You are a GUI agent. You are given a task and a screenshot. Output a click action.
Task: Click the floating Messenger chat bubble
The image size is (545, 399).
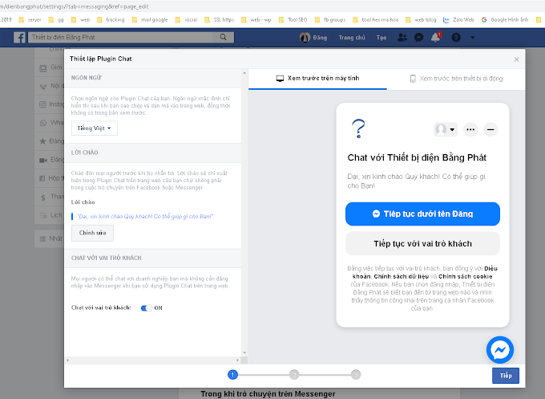(500, 350)
